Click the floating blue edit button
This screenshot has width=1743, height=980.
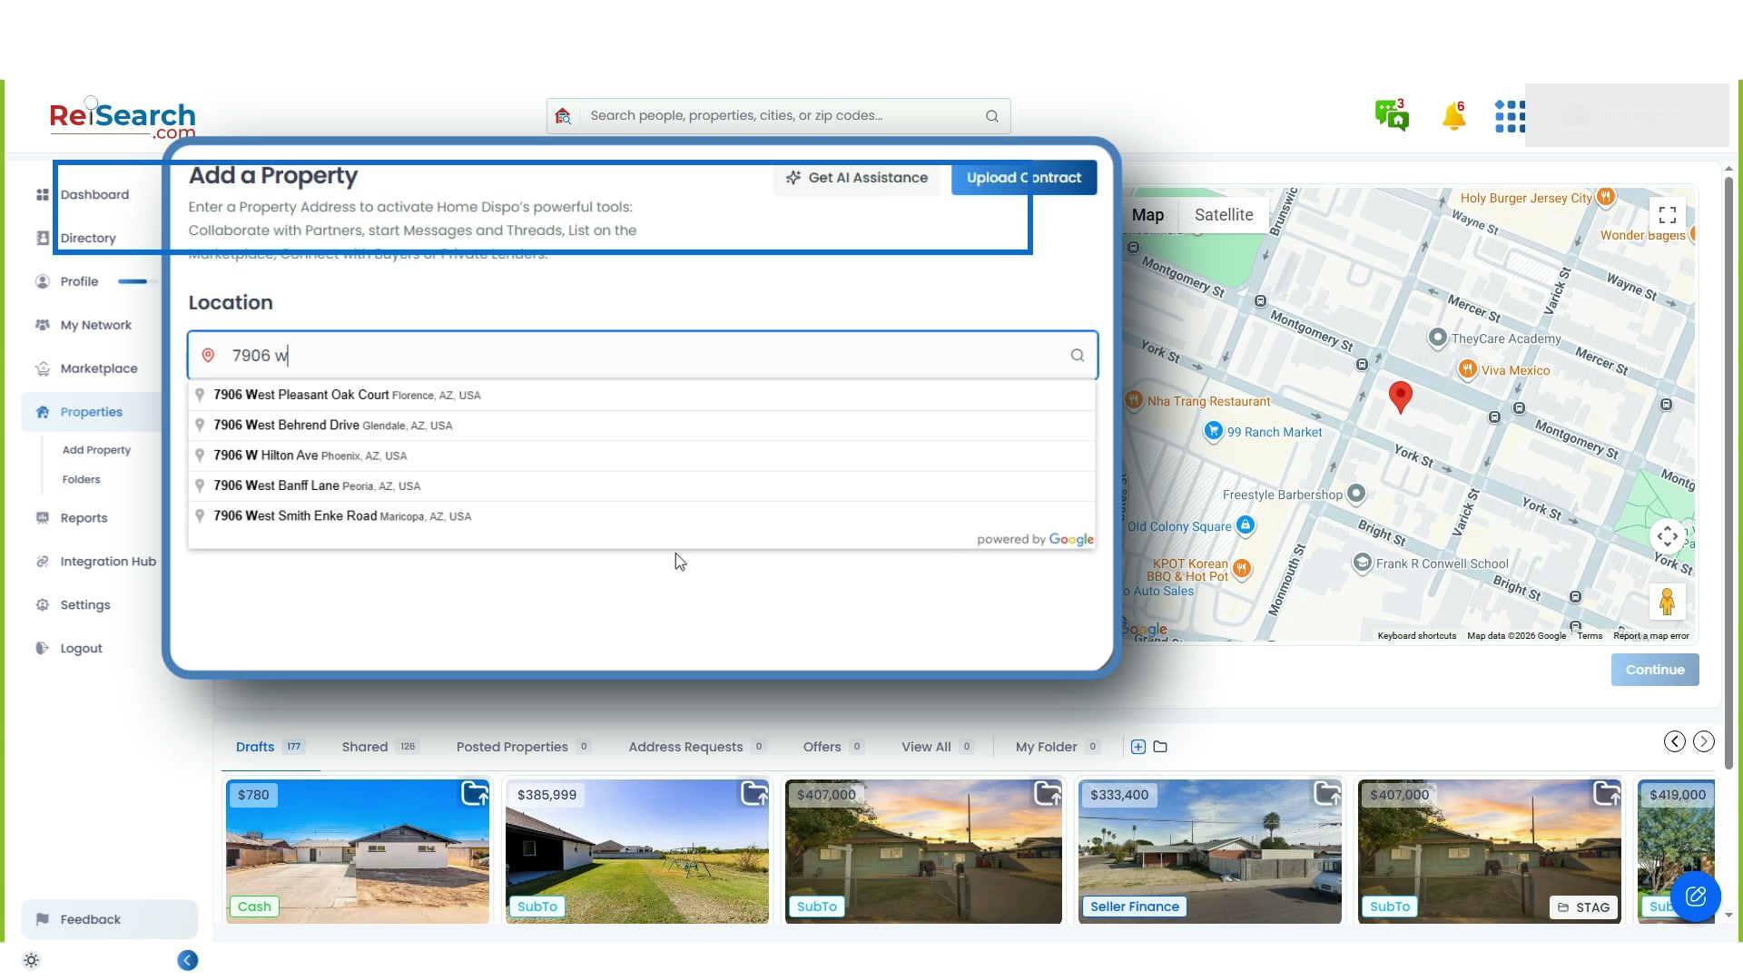point(1695,897)
